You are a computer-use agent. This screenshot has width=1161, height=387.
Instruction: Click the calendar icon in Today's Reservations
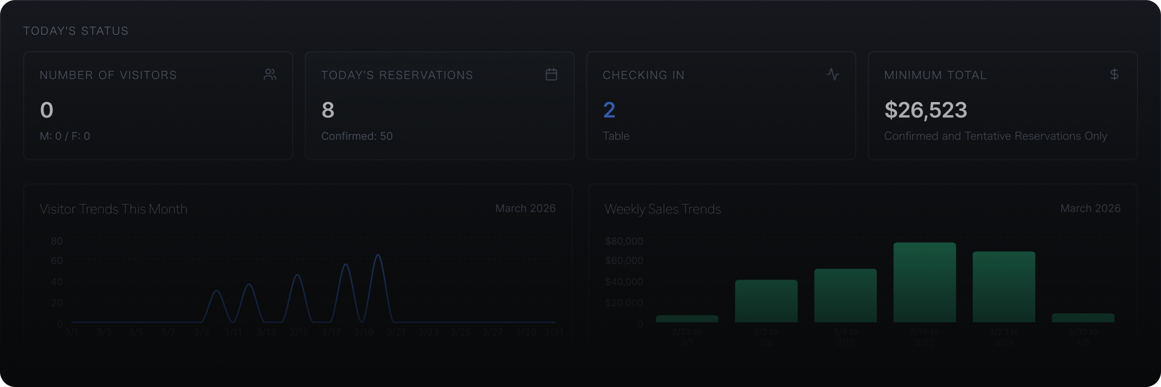551,74
